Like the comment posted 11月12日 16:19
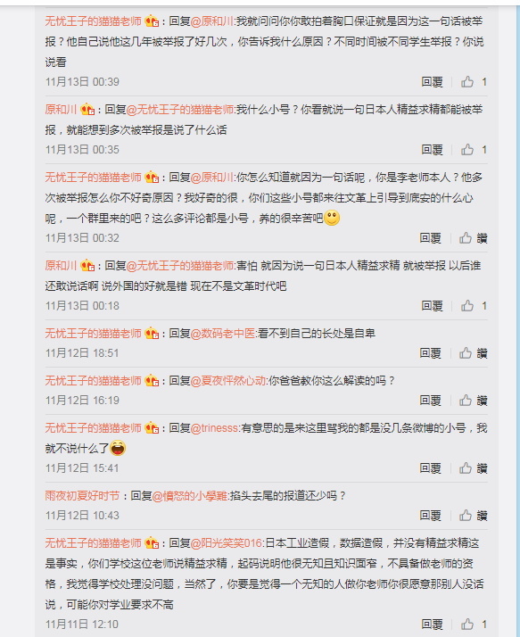 tap(474, 401)
